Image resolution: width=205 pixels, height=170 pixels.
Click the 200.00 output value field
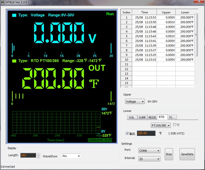(146, 133)
